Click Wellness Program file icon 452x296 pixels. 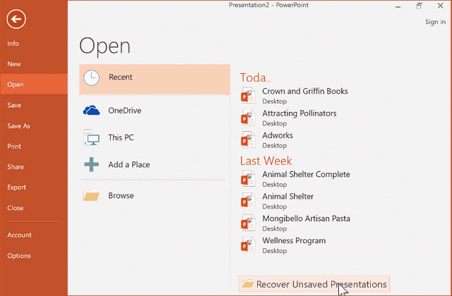(x=248, y=245)
